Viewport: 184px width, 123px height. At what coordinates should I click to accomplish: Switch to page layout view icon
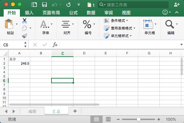point(108,119)
